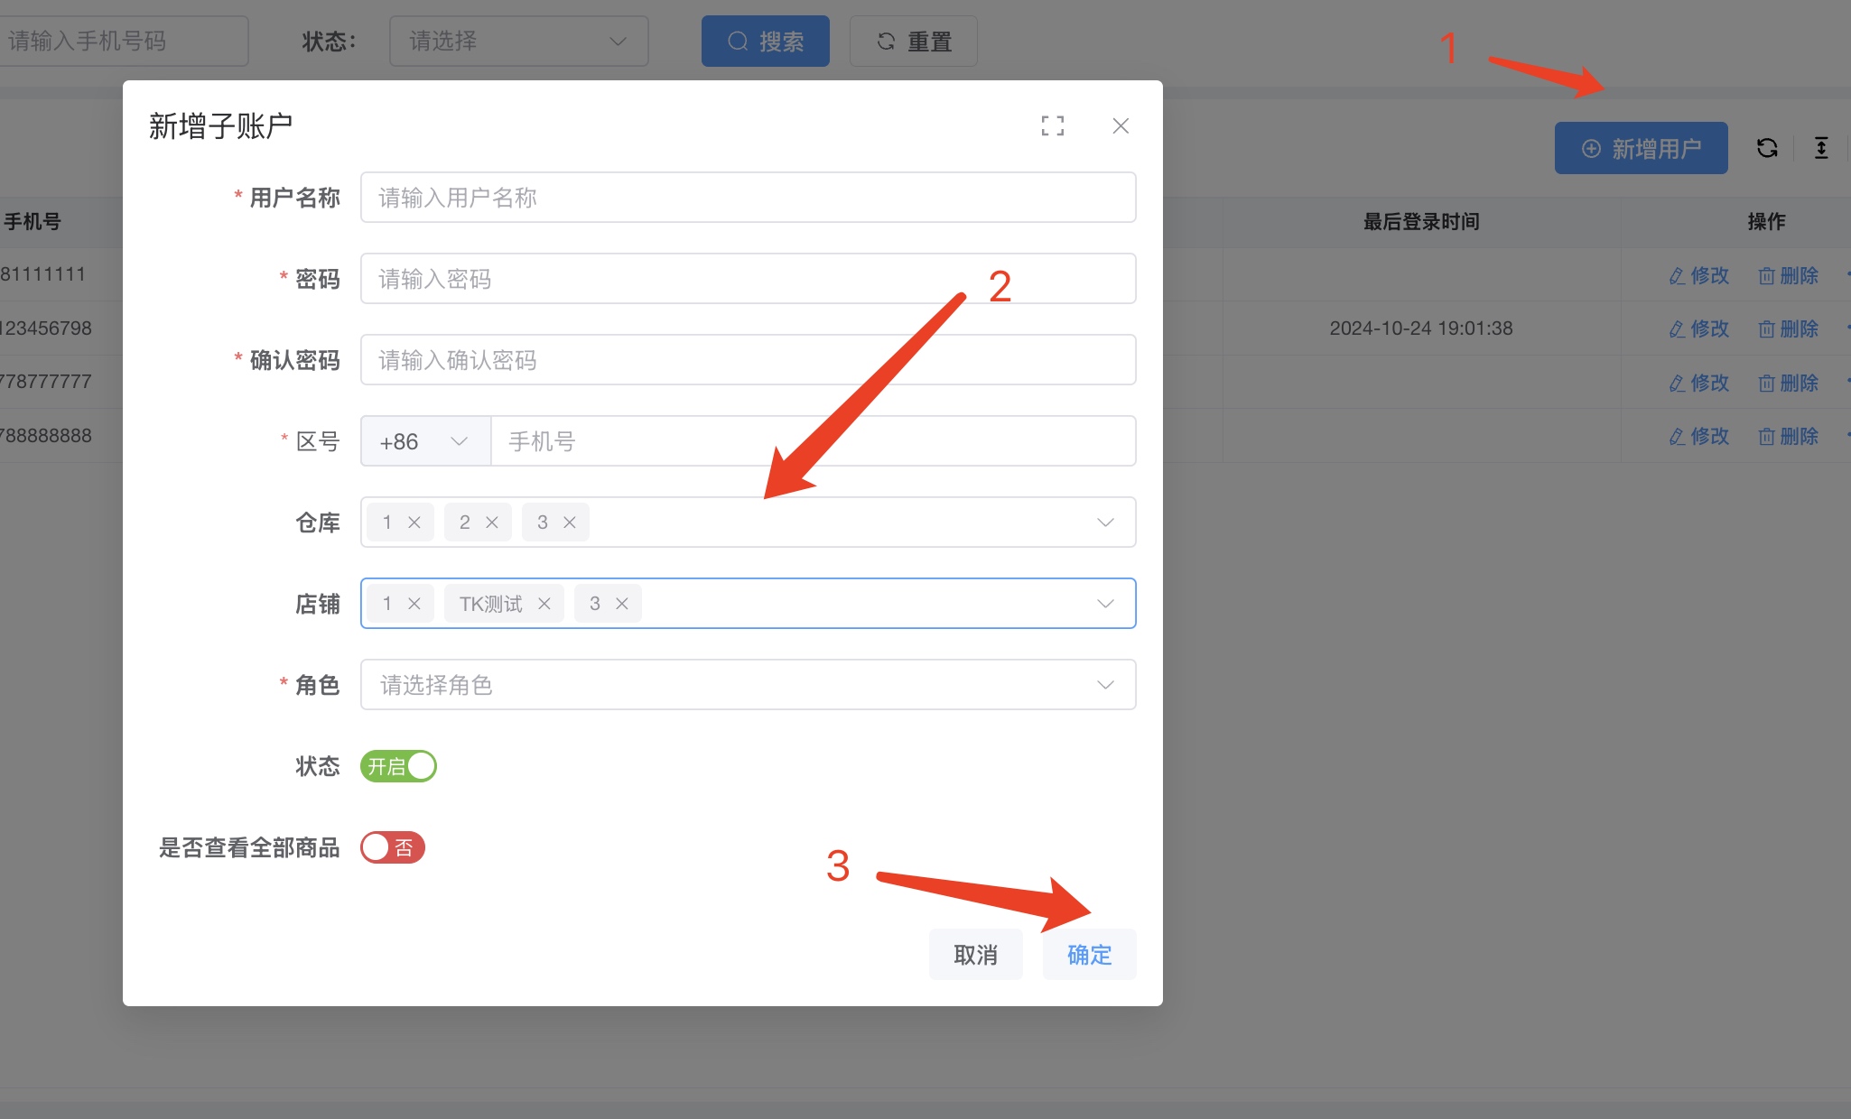Click the row-height density icon in toolbar
The width and height of the screenshot is (1851, 1119).
click(x=1821, y=148)
